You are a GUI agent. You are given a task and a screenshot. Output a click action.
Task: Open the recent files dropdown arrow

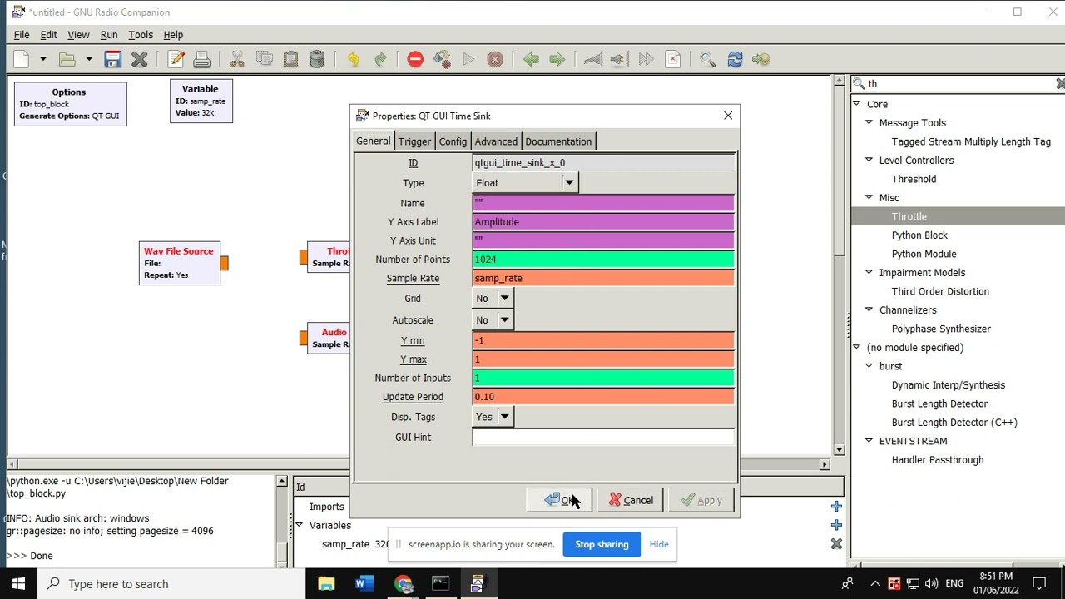[x=88, y=59]
